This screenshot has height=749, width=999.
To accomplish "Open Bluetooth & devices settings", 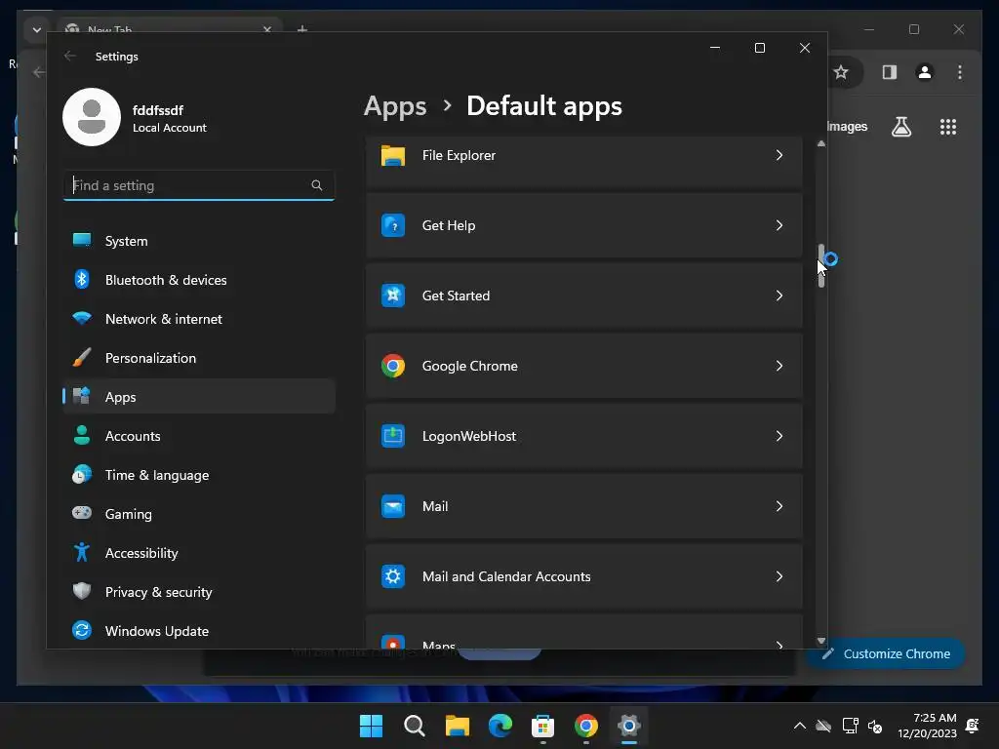I will click(199, 280).
